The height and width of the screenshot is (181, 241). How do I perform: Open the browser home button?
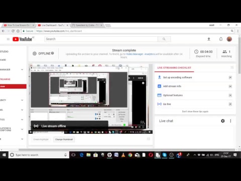[x=18, y=31]
